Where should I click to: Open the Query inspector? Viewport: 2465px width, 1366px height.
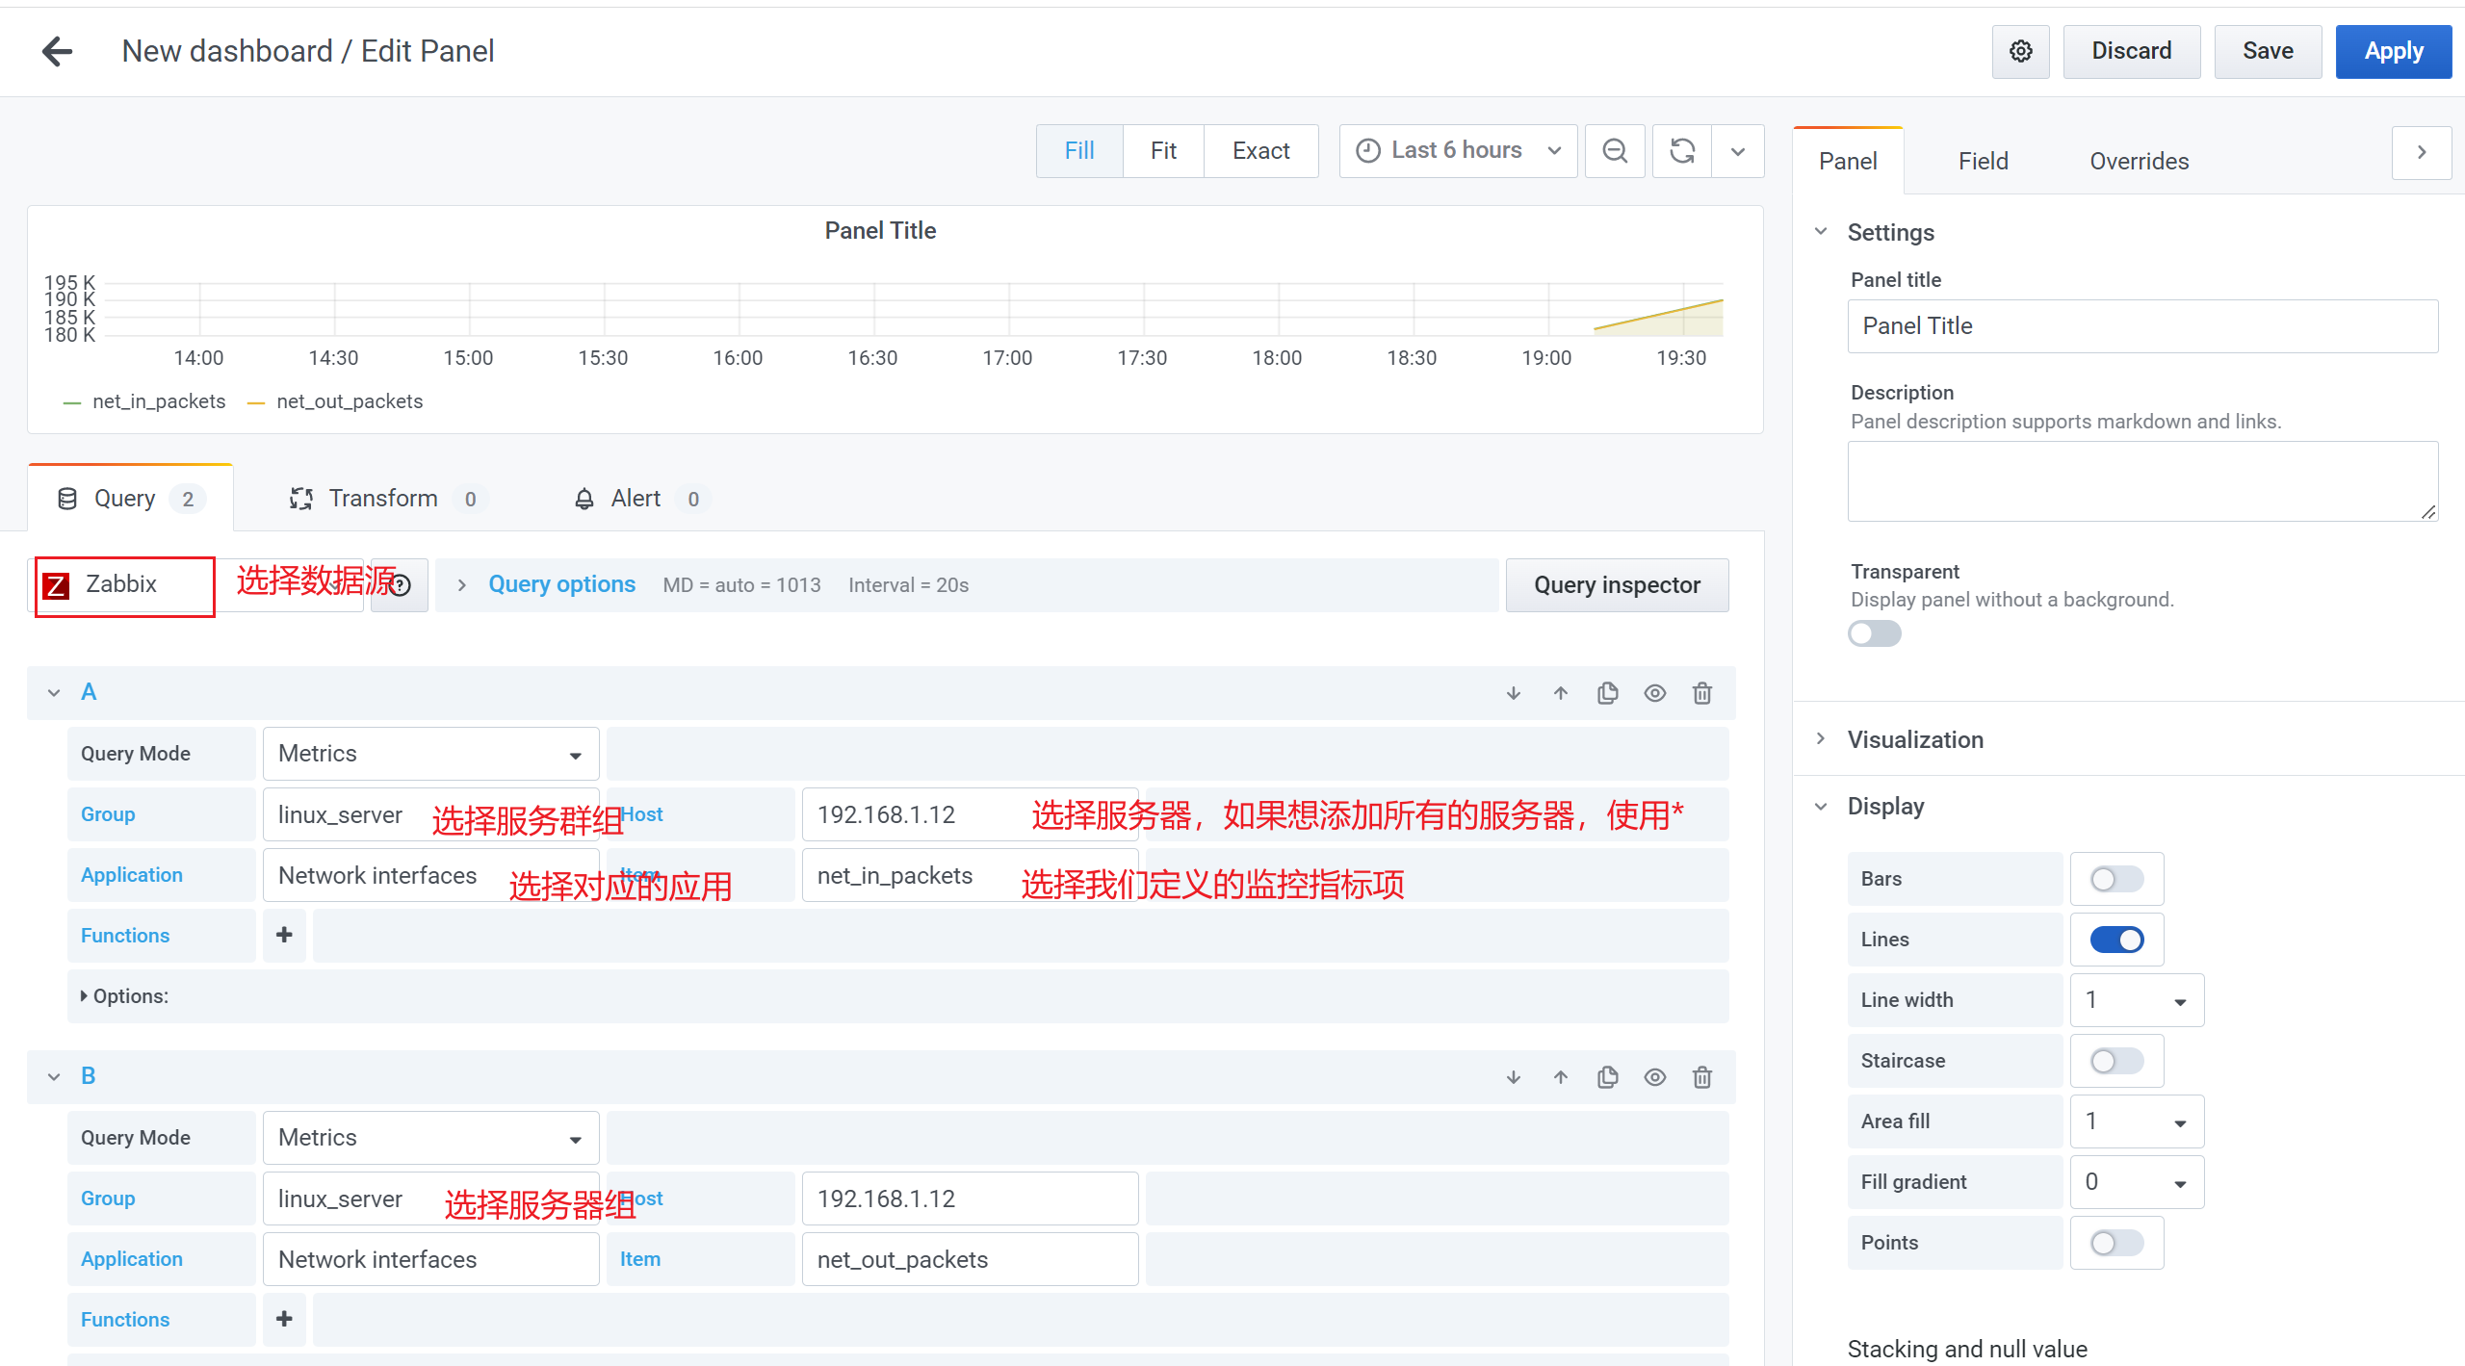point(1617,585)
